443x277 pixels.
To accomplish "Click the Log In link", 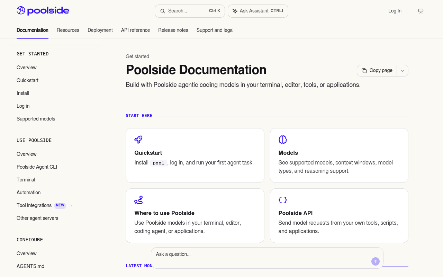I will click(395, 11).
